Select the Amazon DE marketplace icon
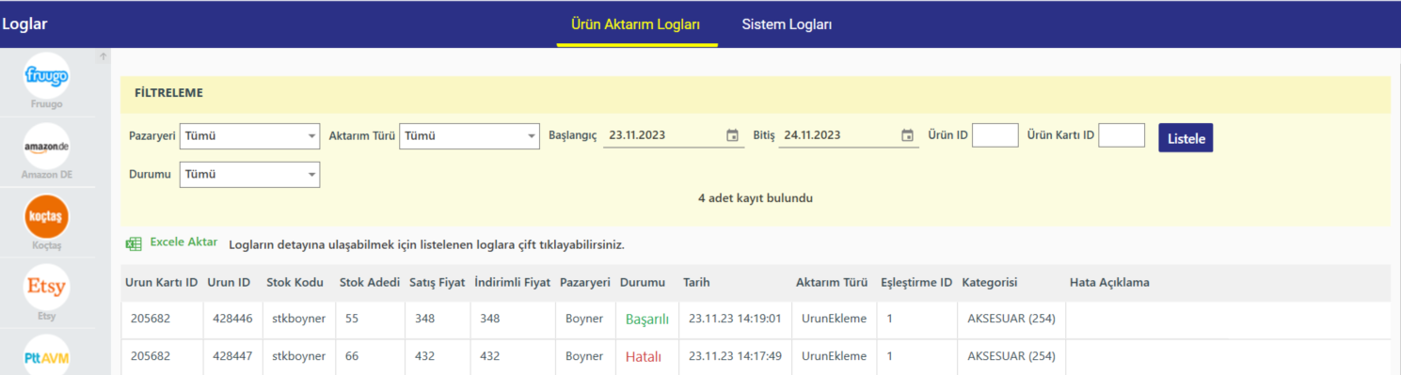1401x375 pixels. pyautogui.click(x=46, y=146)
